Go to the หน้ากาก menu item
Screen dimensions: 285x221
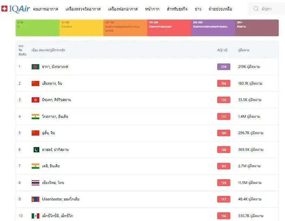152,9
